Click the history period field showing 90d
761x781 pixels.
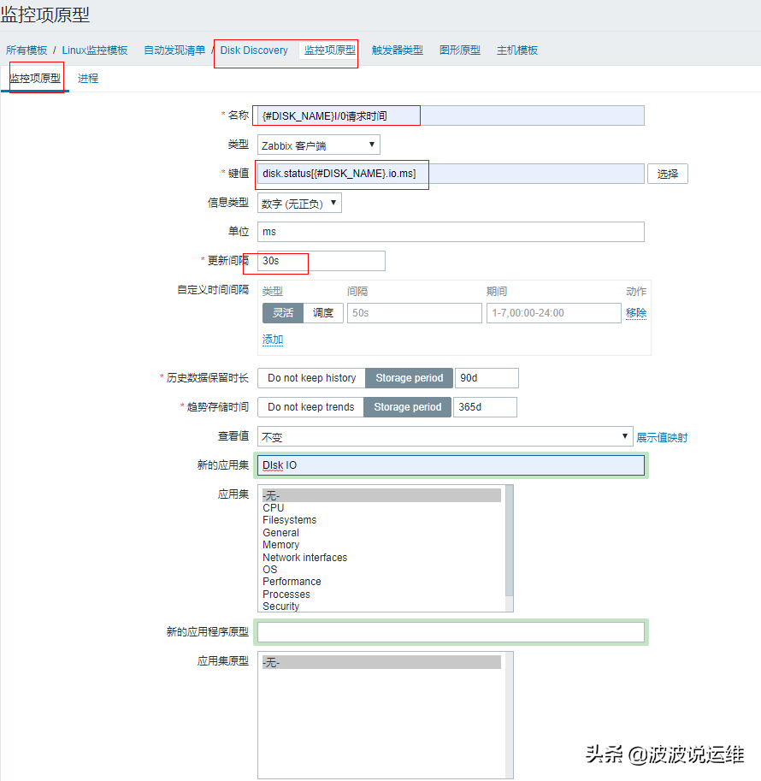487,378
